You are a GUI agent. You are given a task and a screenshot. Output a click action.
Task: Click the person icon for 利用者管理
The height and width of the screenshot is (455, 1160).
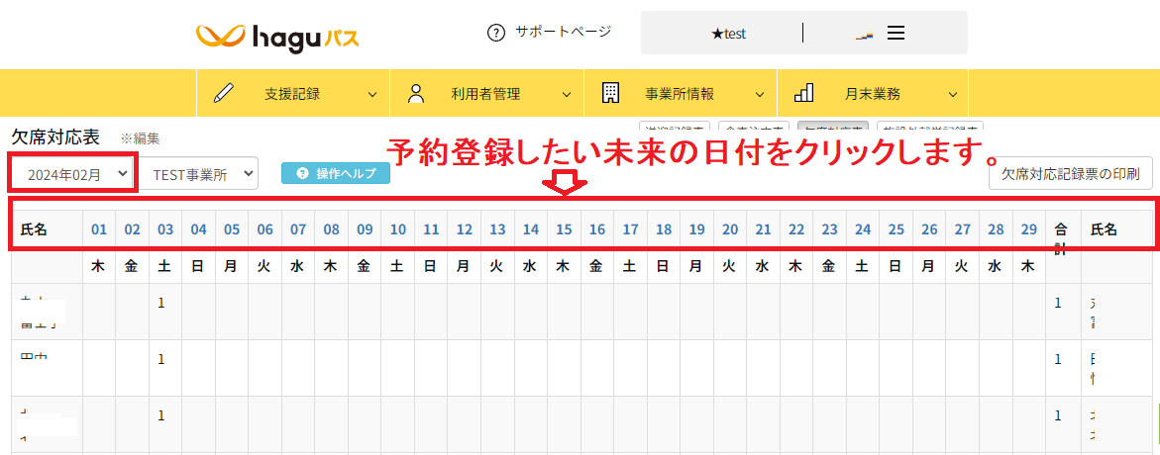coord(416,94)
